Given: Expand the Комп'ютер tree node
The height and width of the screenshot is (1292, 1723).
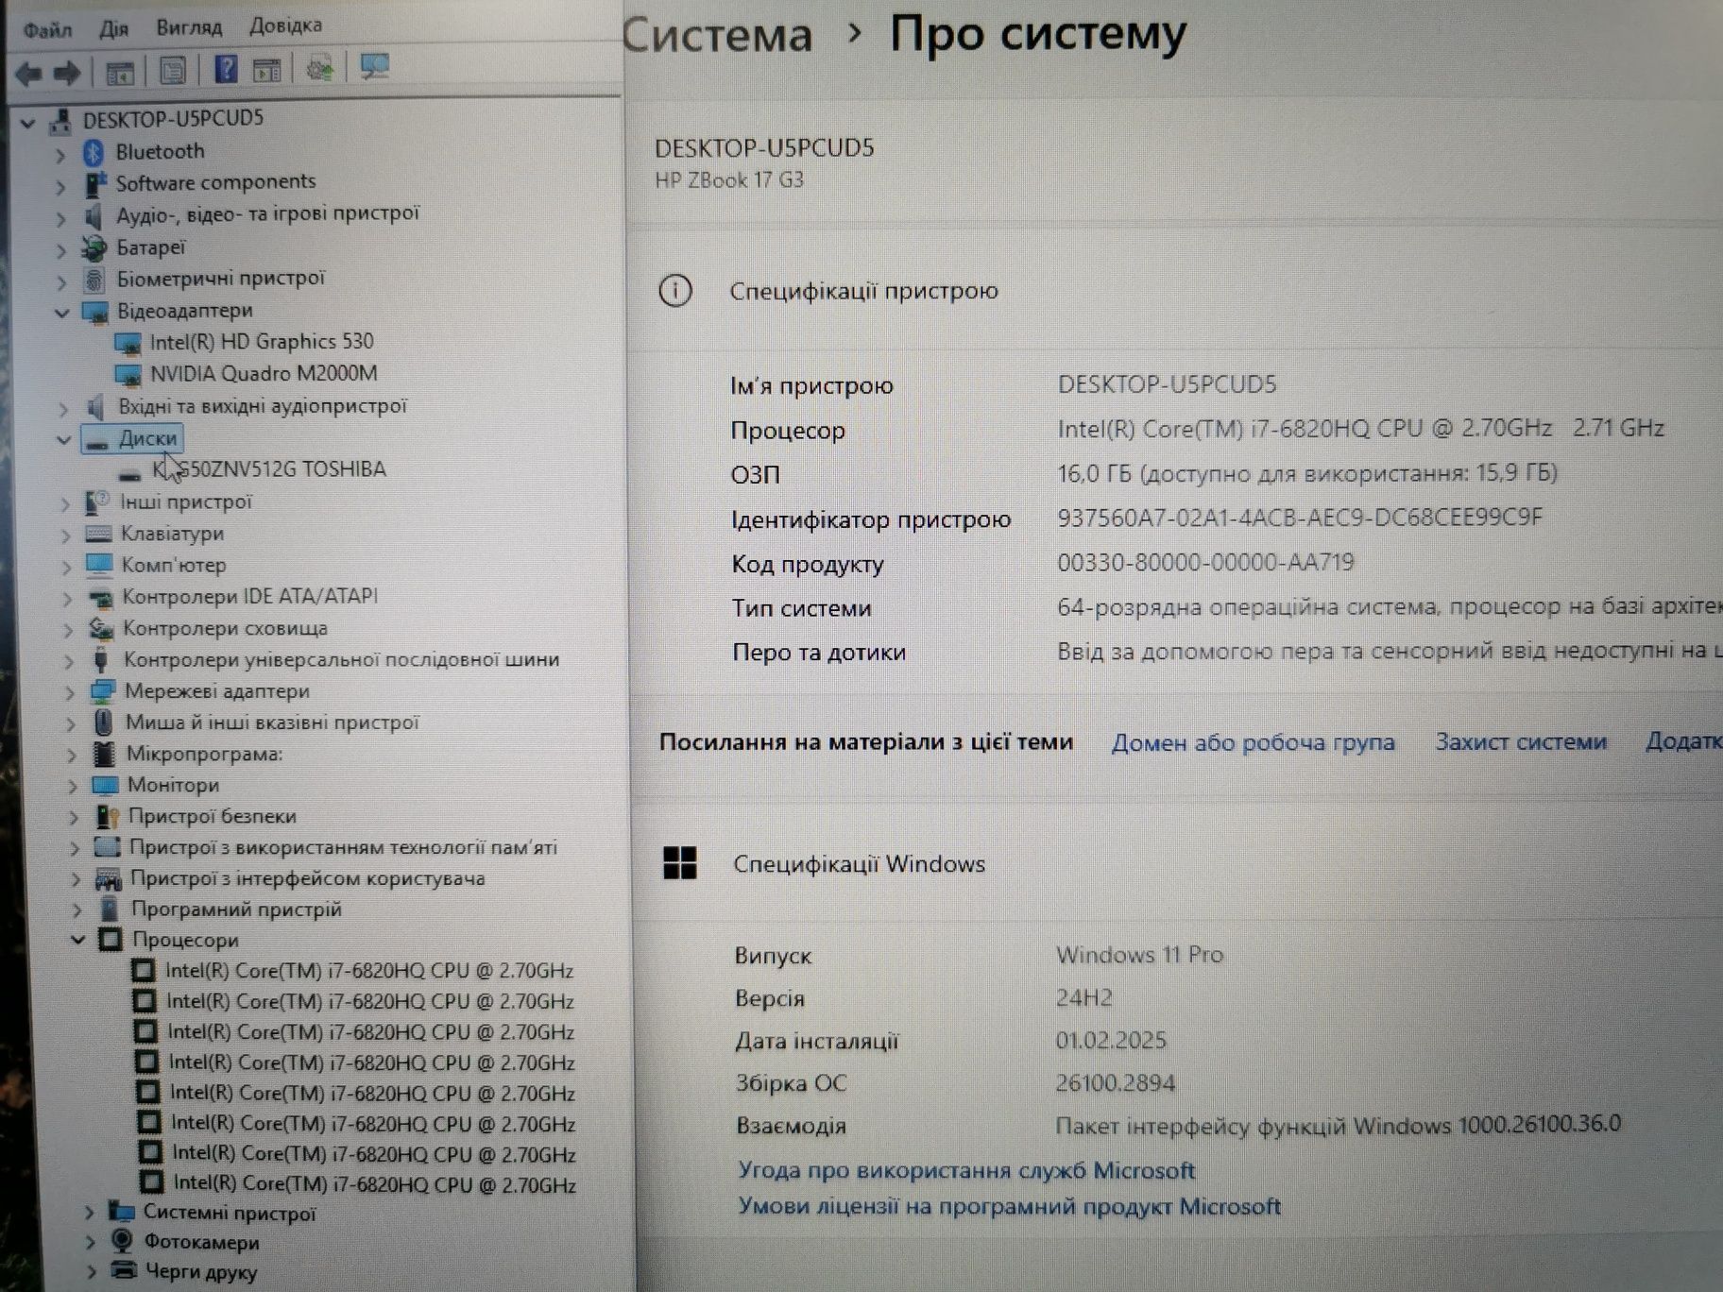Looking at the screenshot, I should tap(66, 567).
